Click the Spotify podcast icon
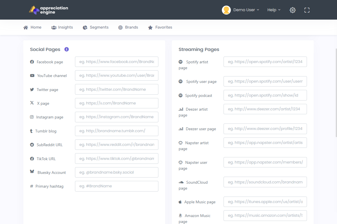The width and height of the screenshot is (337, 224). [x=181, y=95]
